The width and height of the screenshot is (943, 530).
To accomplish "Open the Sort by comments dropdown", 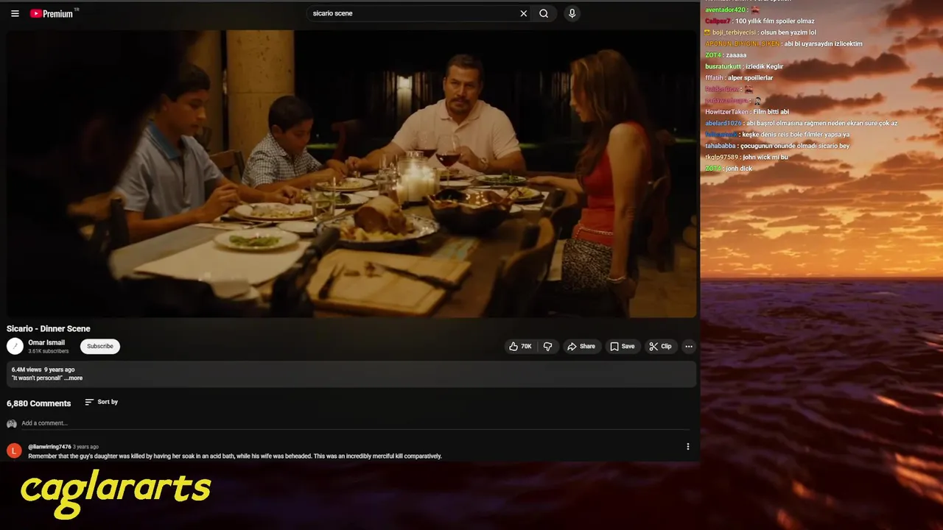I will (x=102, y=402).
